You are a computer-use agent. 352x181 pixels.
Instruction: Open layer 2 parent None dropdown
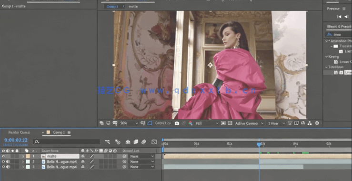click(x=141, y=161)
